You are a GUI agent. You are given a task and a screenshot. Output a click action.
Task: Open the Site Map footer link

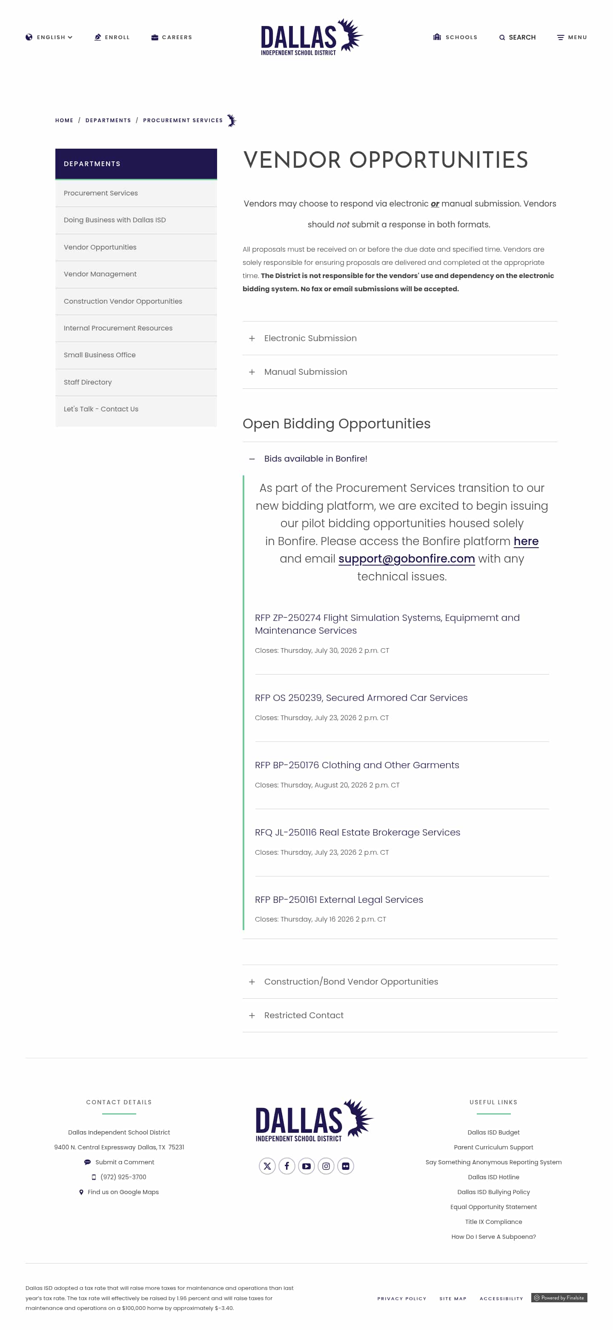(x=453, y=1298)
